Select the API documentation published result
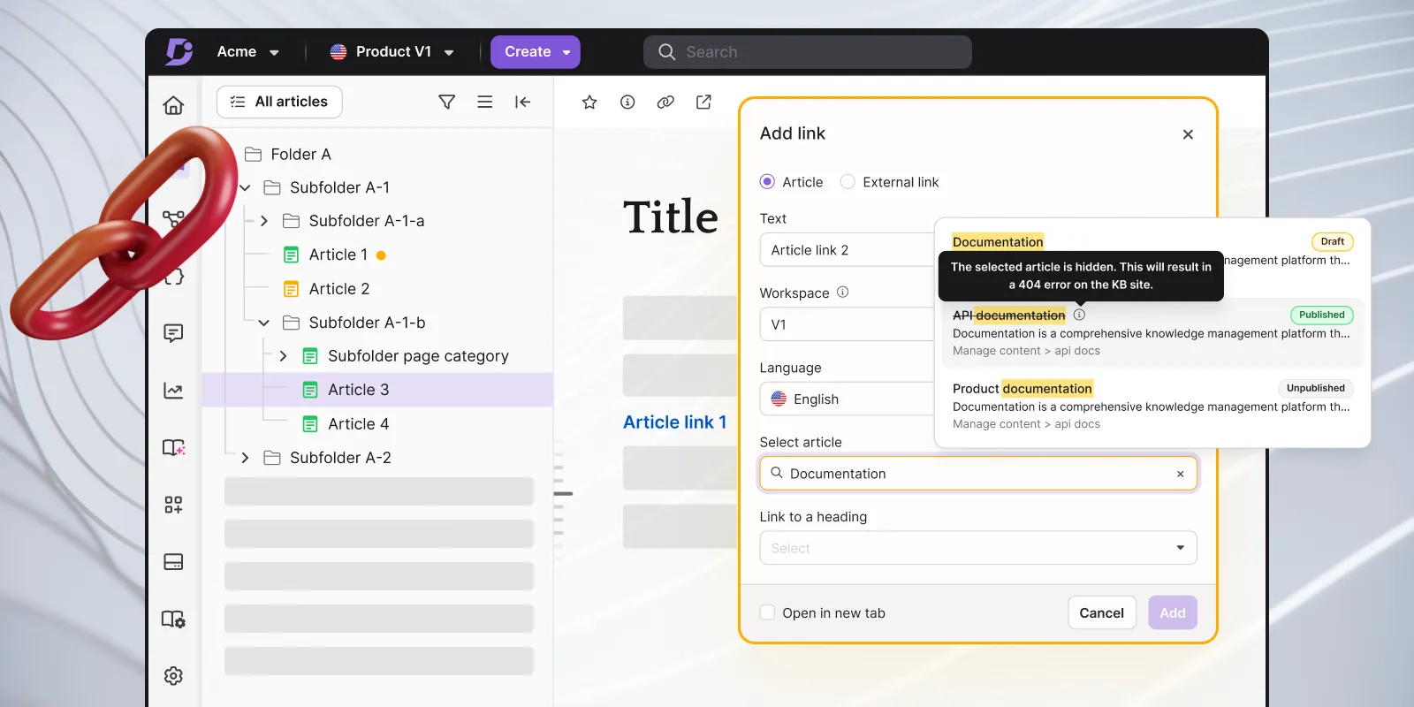Image resolution: width=1414 pixels, height=707 pixels. pyautogui.click(x=1152, y=333)
